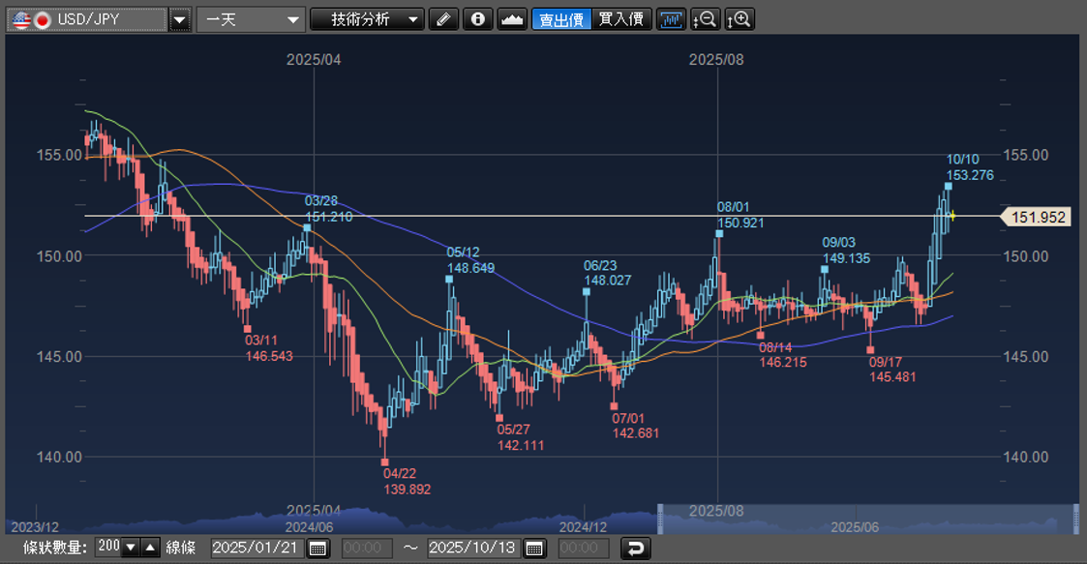Open the start date calendar picker
Screen dimensions: 1087x564
tap(317, 549)
